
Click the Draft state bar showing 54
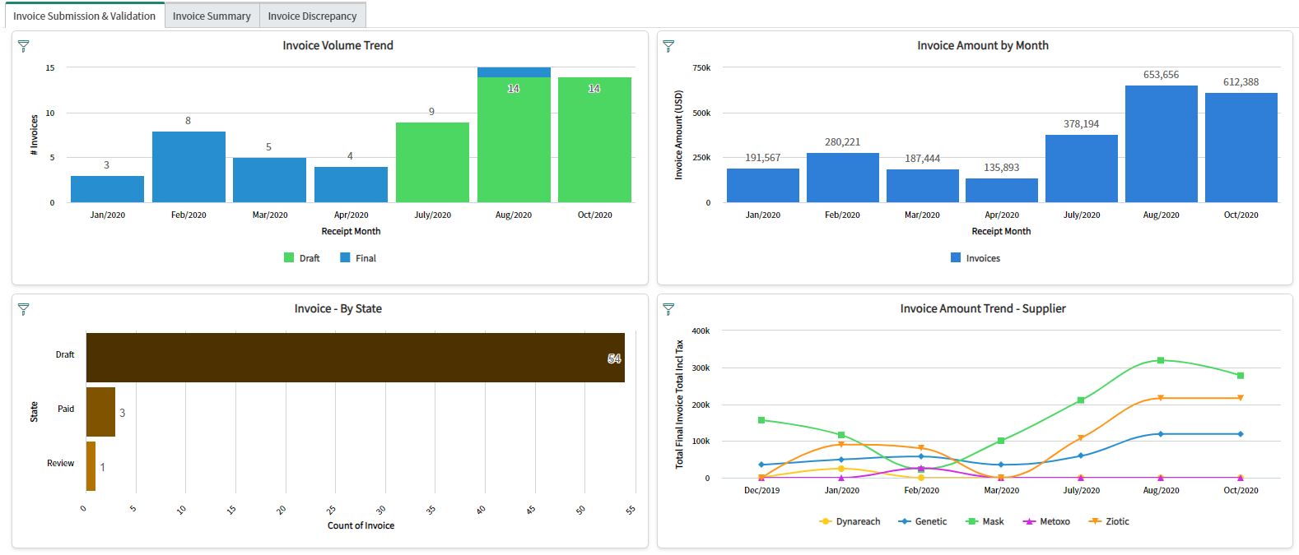tap(355, 358)
